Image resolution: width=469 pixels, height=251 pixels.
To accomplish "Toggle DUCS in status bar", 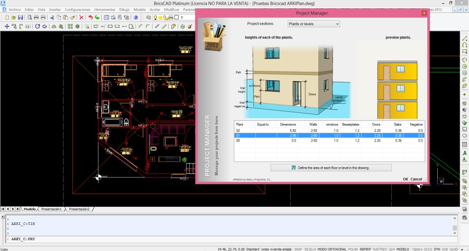I will [x=428, y=249].
